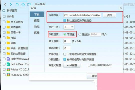Image resolution: width=135 pixels, height=90 pixels.
Task: Select the 不限速 radio button
Action: pos(64,34)
